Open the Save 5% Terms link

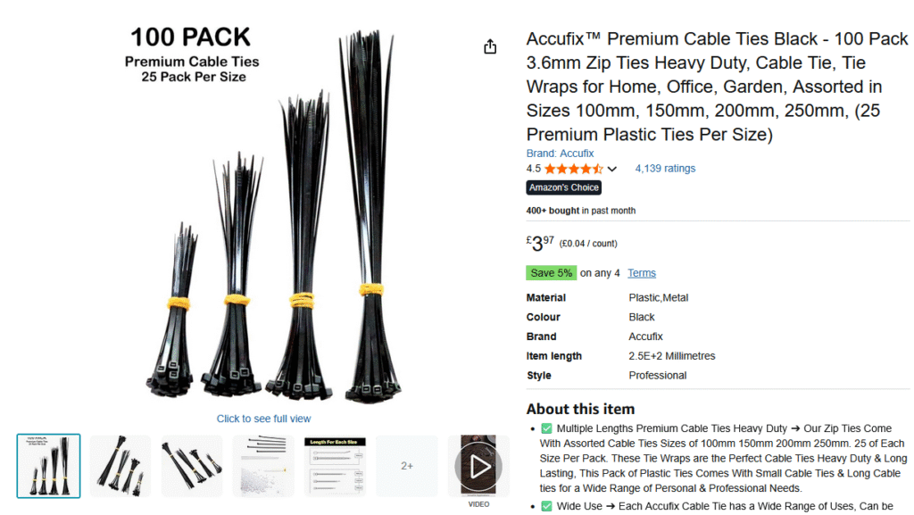coord(641,272)
